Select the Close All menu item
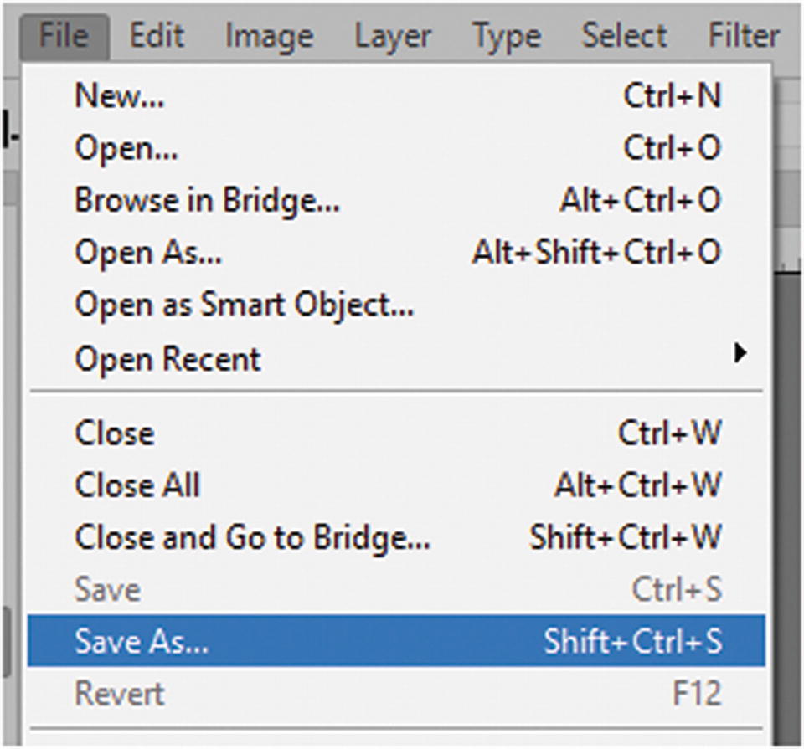The height and width of the screenshot is (749, 804). [x=137, y=485]
